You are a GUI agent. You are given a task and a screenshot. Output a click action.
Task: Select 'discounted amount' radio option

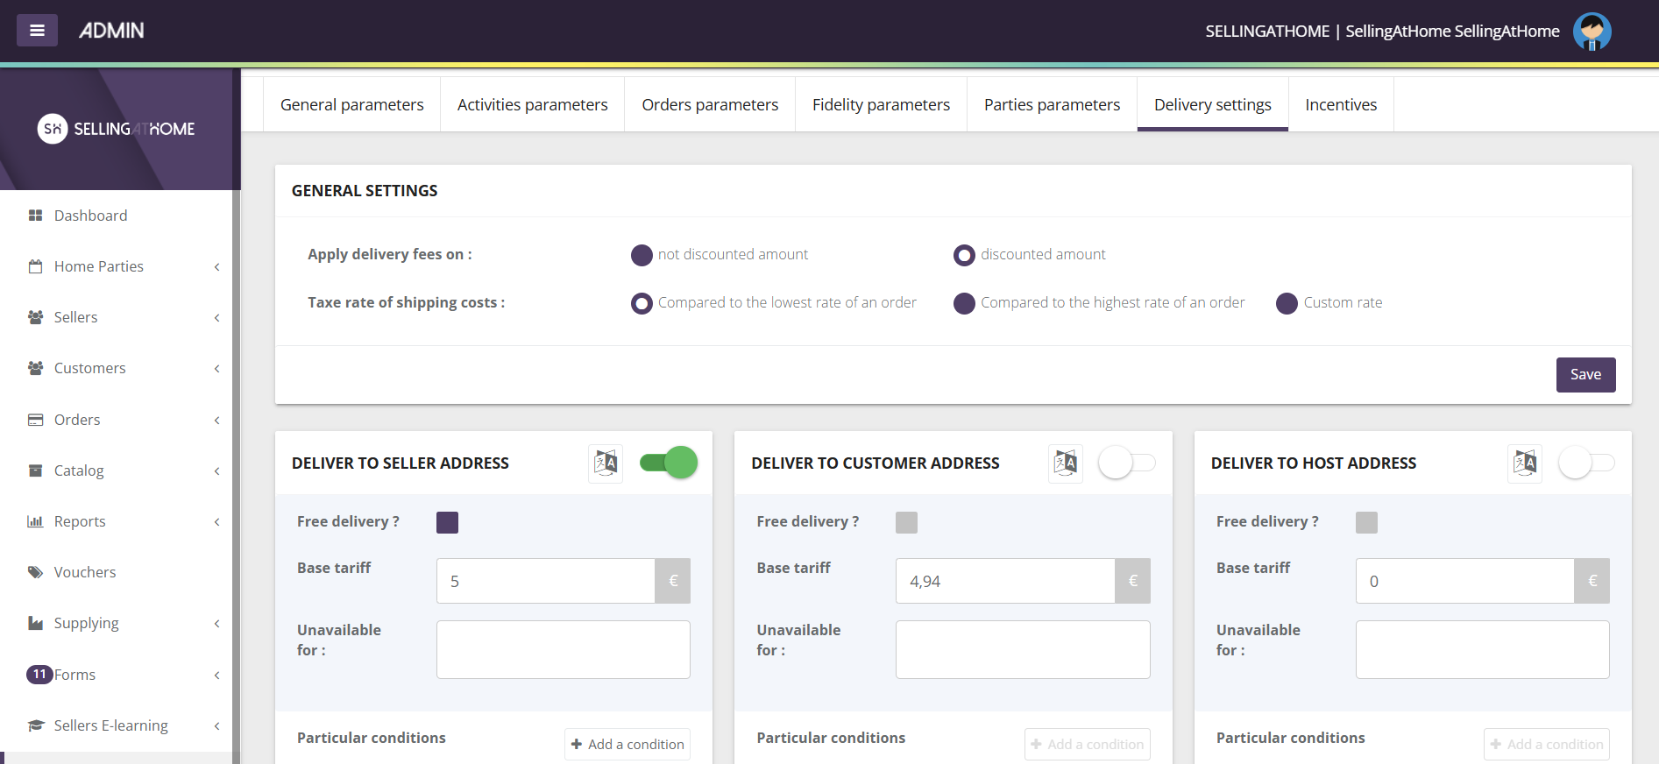tap(964, 255)
